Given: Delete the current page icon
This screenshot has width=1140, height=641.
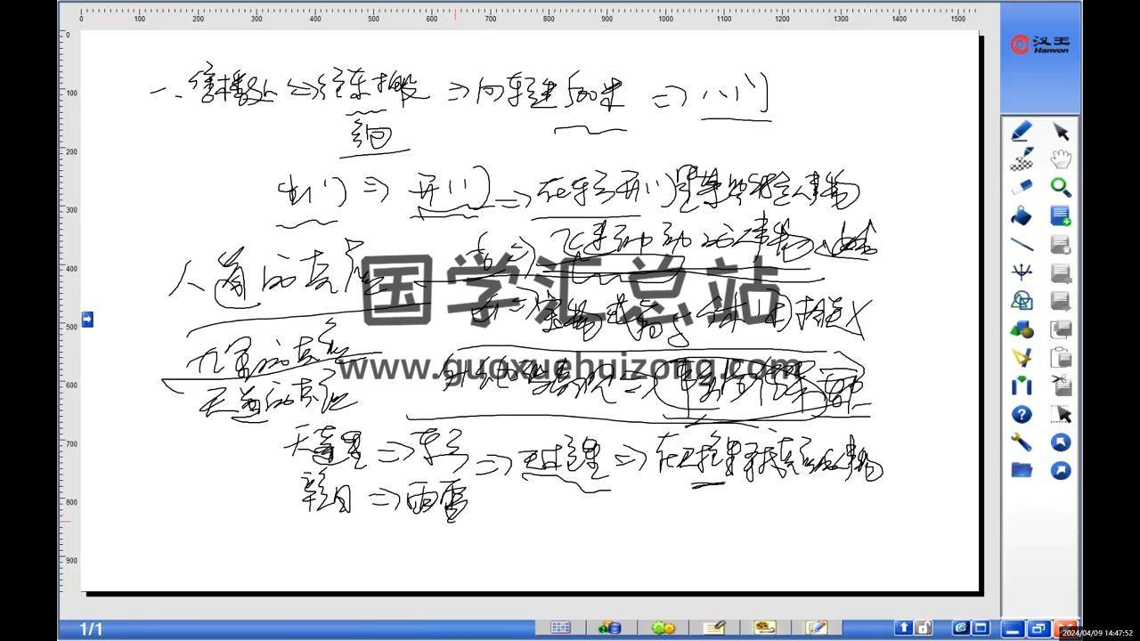Looking at the screenshot, I should [x=1061, y=244].
